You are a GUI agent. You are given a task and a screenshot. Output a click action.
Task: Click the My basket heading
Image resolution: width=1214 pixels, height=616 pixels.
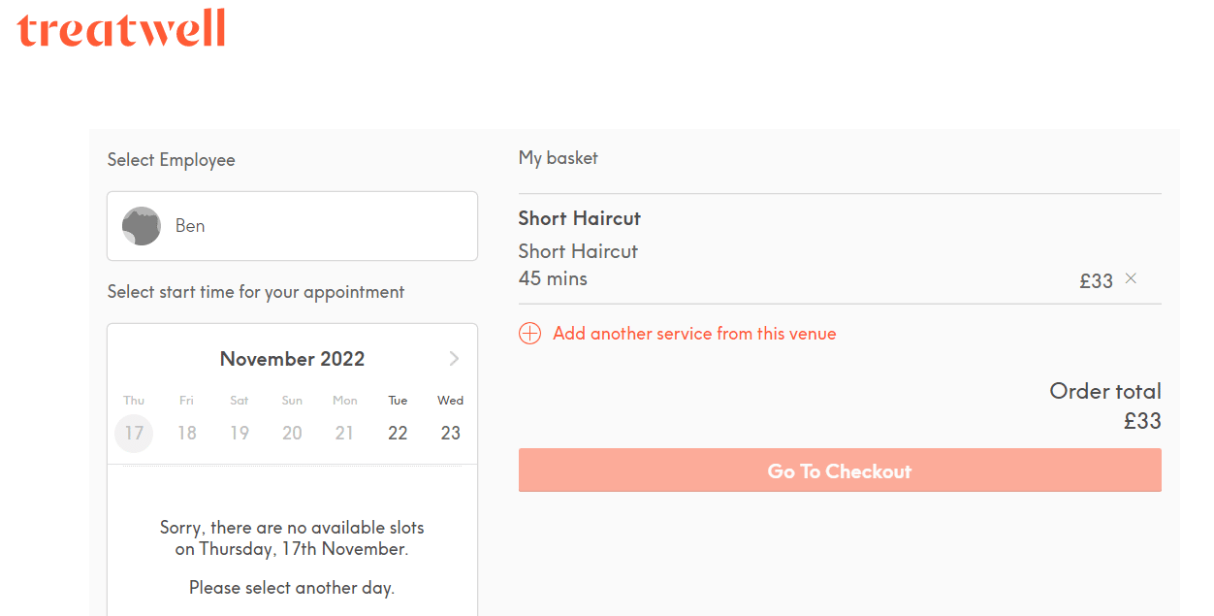[559, 158]
